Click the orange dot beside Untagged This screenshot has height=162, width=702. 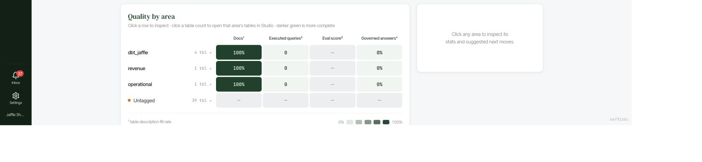point(129,100)
